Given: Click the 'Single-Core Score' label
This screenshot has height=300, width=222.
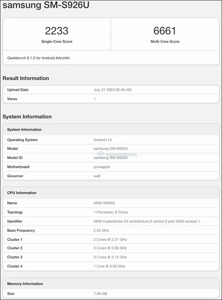Looking at the screenshot, I should (x=57, y=41).
